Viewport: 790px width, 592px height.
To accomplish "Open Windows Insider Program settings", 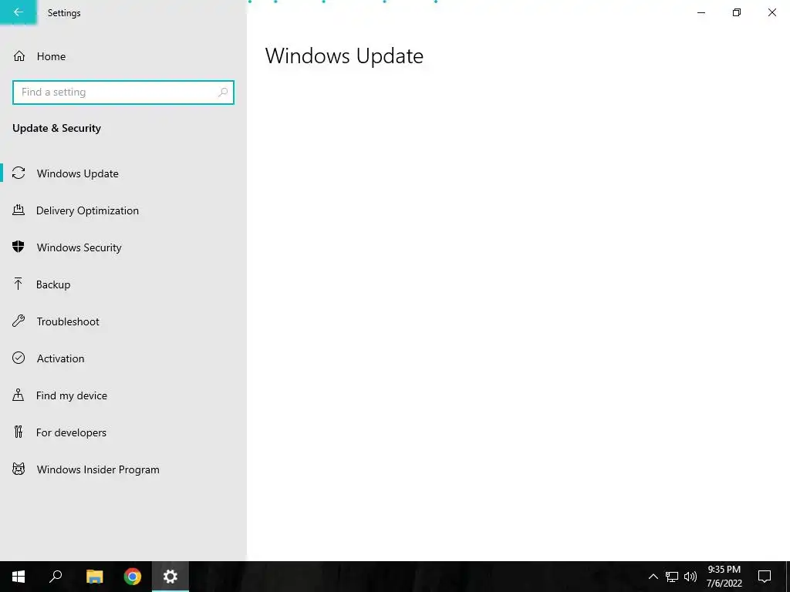I will 123,469.
